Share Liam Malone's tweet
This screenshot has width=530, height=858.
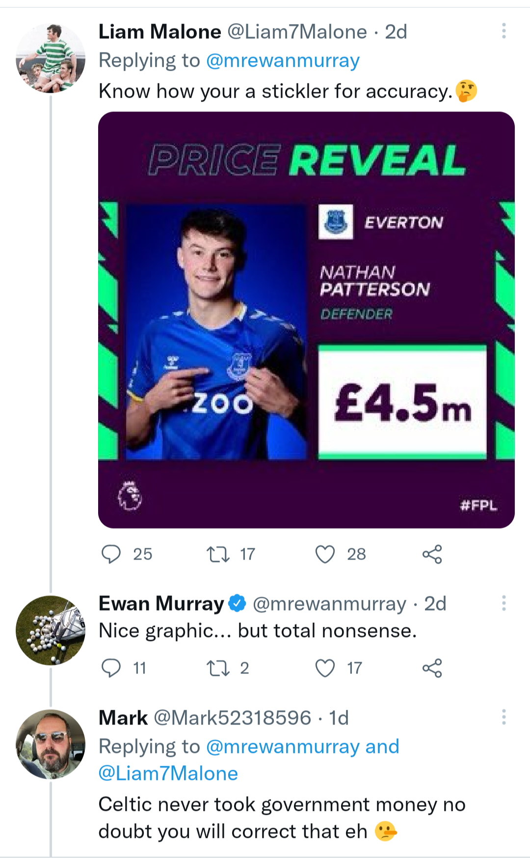[432, 554]
